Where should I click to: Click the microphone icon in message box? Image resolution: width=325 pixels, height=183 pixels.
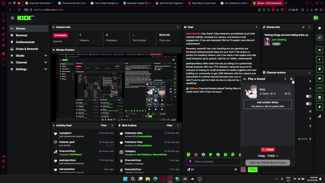click(x=190, y=161)
